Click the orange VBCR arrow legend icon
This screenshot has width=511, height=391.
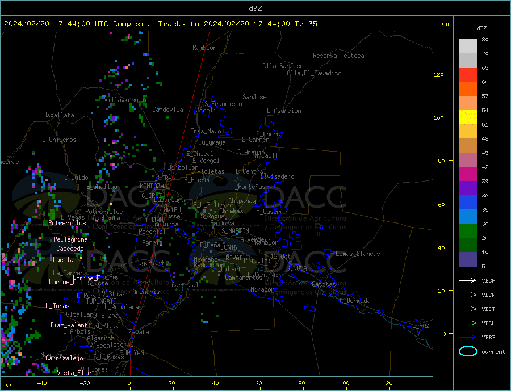tap(468, 295)
